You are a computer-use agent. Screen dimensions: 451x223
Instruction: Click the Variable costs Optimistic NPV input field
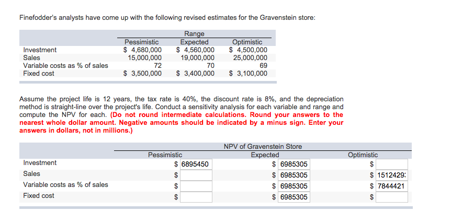tap(392, 186)
